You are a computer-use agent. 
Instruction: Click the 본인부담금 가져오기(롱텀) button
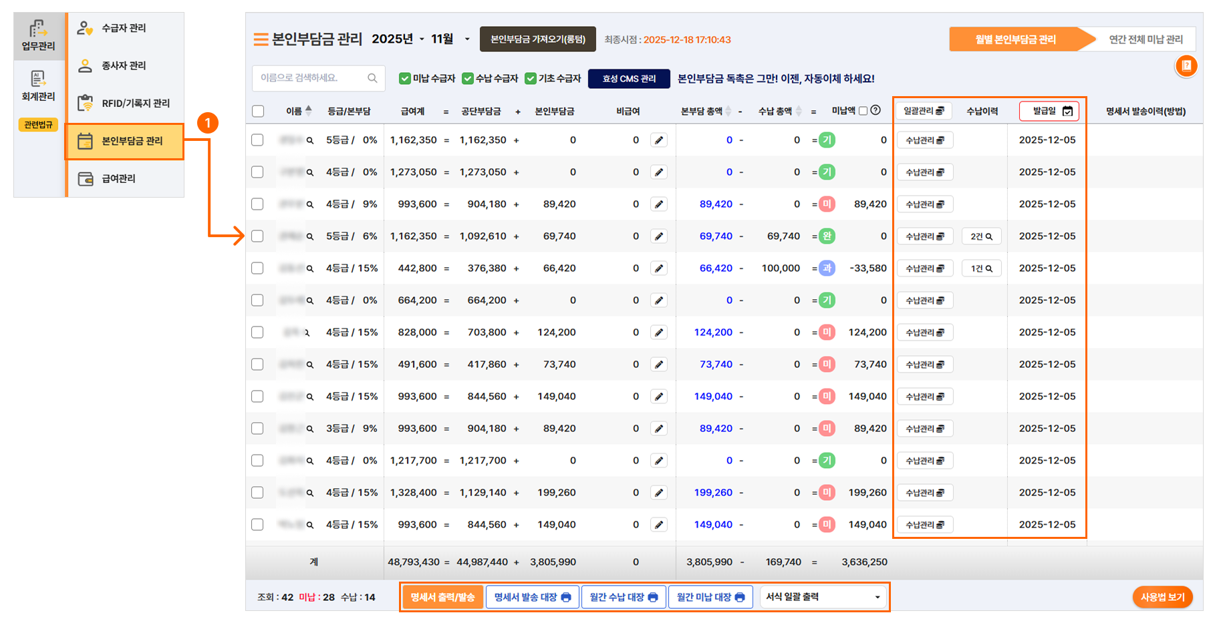[x=537, y=39]
